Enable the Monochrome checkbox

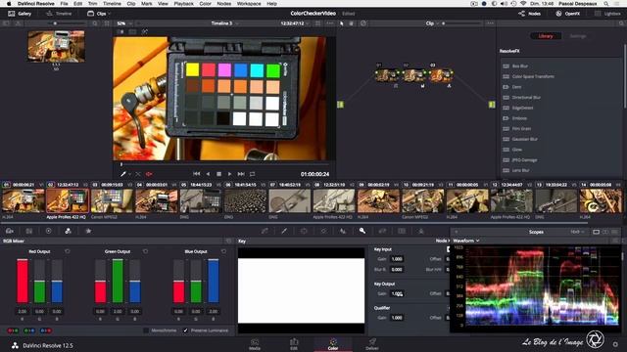[146, 330]
